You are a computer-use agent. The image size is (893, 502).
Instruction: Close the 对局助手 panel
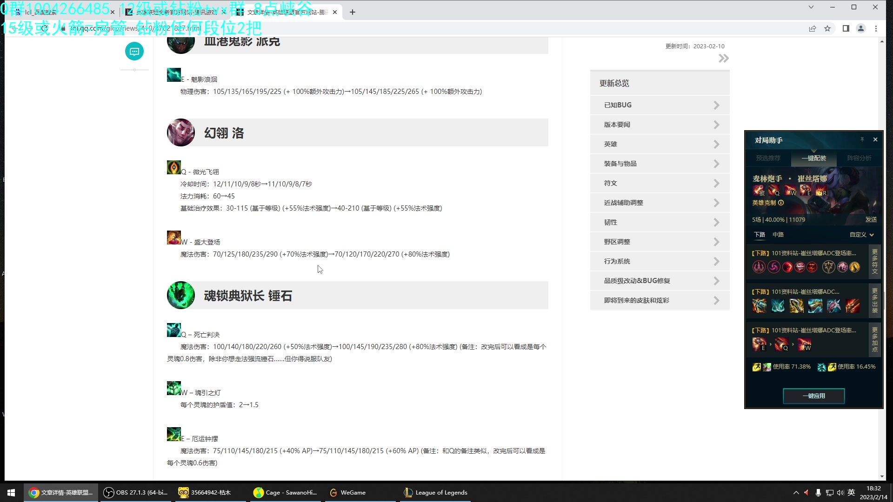(875, 139)
